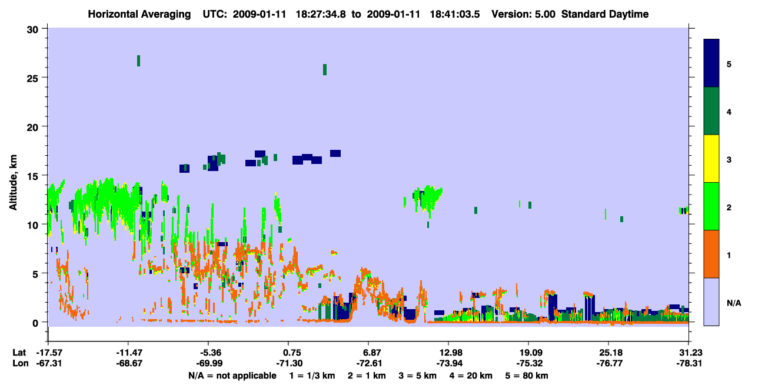Click the 'Lon' row label
The width and height of the screenshot is (765, 392).
19,364
